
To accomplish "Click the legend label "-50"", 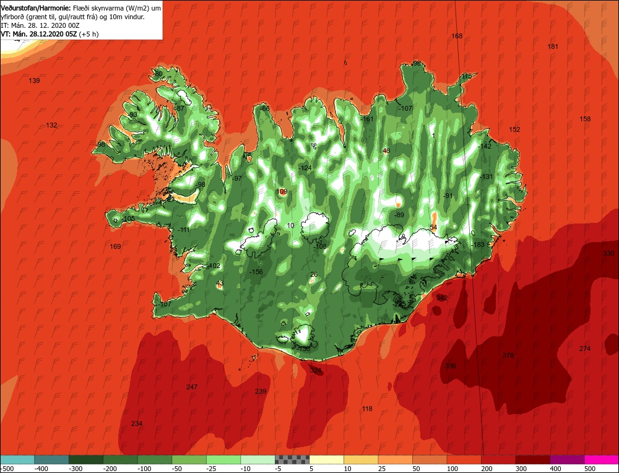I will [177, 469].
